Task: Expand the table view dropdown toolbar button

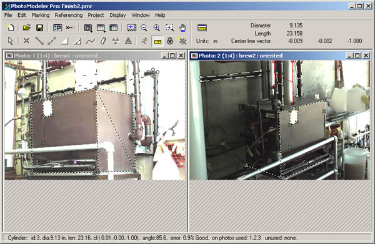Action: pyautogui.click(x=101, y=28)
